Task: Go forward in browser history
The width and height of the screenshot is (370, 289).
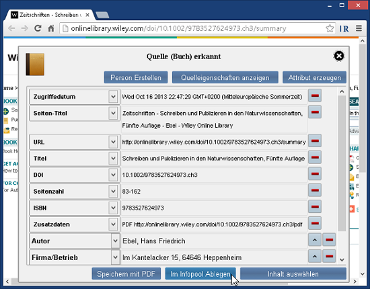Action: (24, 28)
